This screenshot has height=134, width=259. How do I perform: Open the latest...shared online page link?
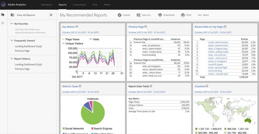[x=218, y=45]
